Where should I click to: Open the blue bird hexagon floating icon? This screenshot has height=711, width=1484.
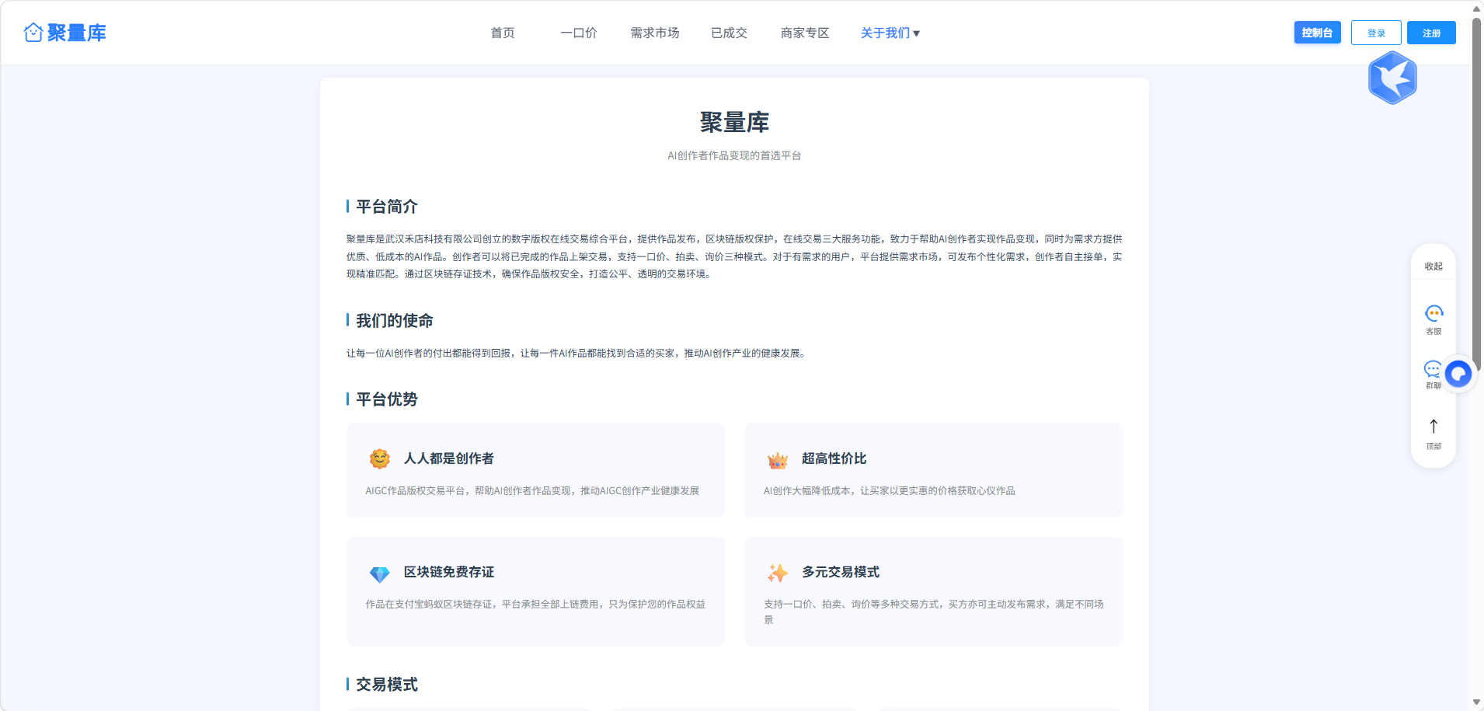tap(1392, 78)
